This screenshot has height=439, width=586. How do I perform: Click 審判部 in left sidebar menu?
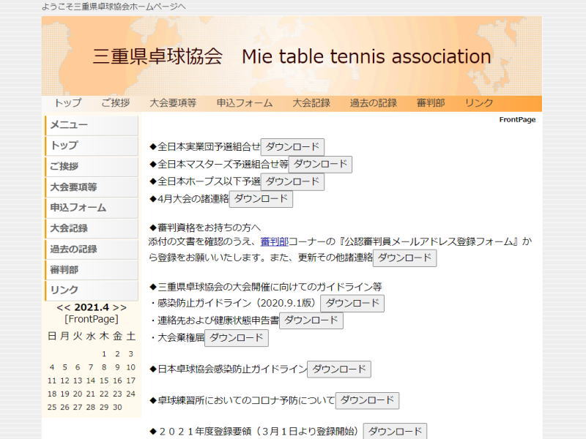pos(63,270)
